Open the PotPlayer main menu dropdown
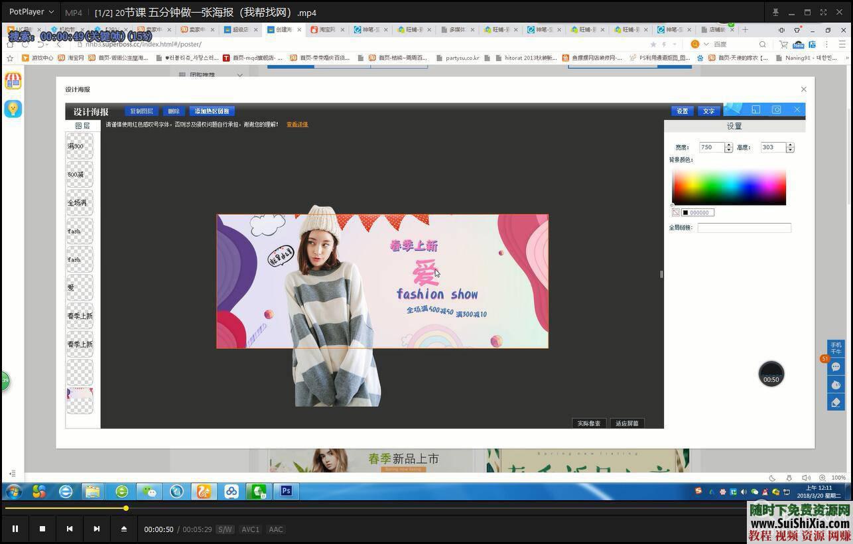The width and height of the screenshot is (853, 544). (x=31, y=12)
